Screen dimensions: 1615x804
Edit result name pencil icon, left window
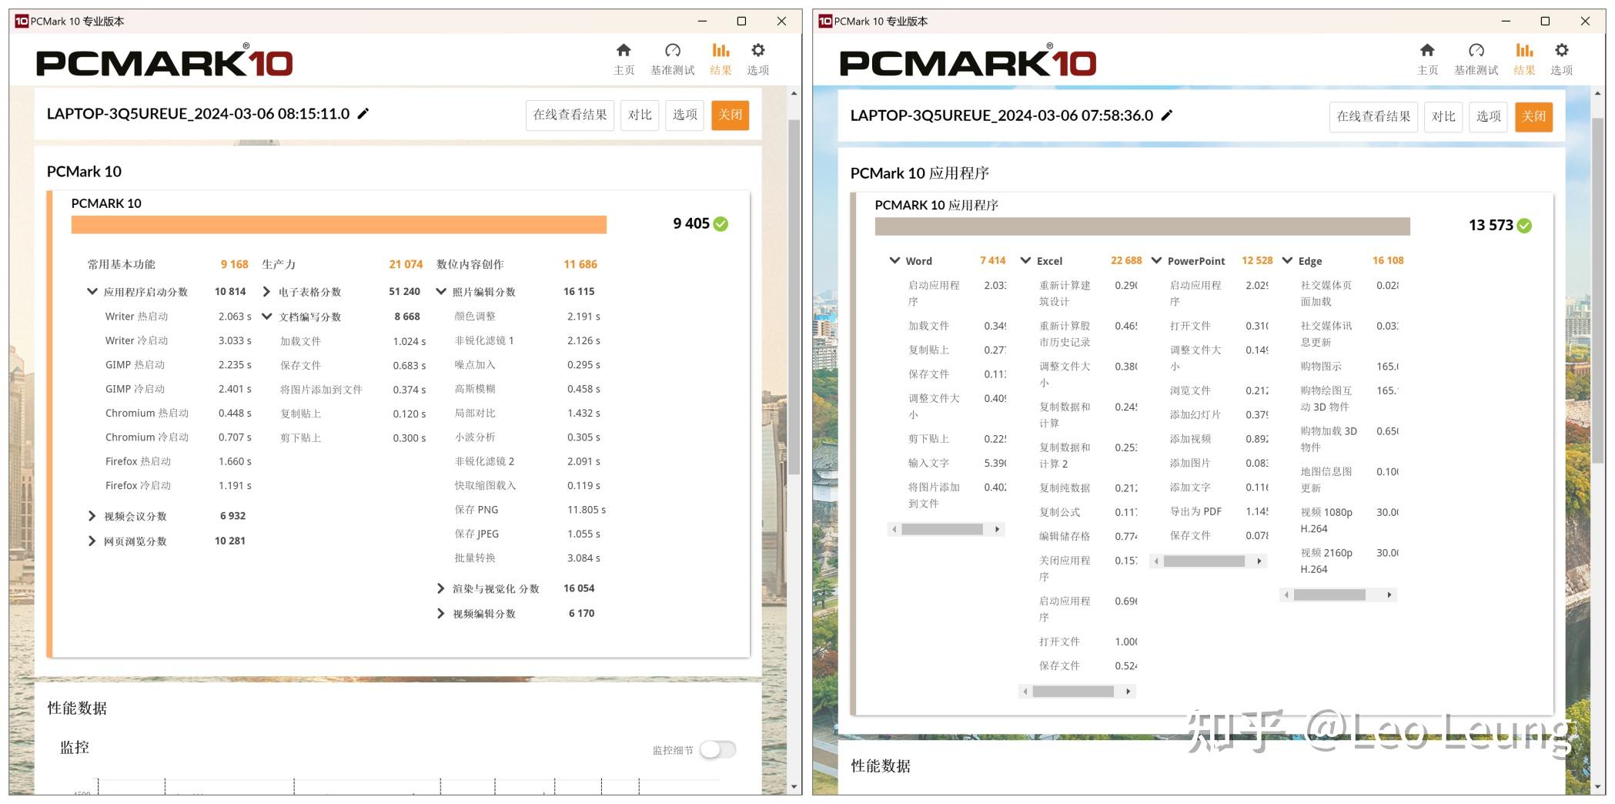click(x=363, y=114)
